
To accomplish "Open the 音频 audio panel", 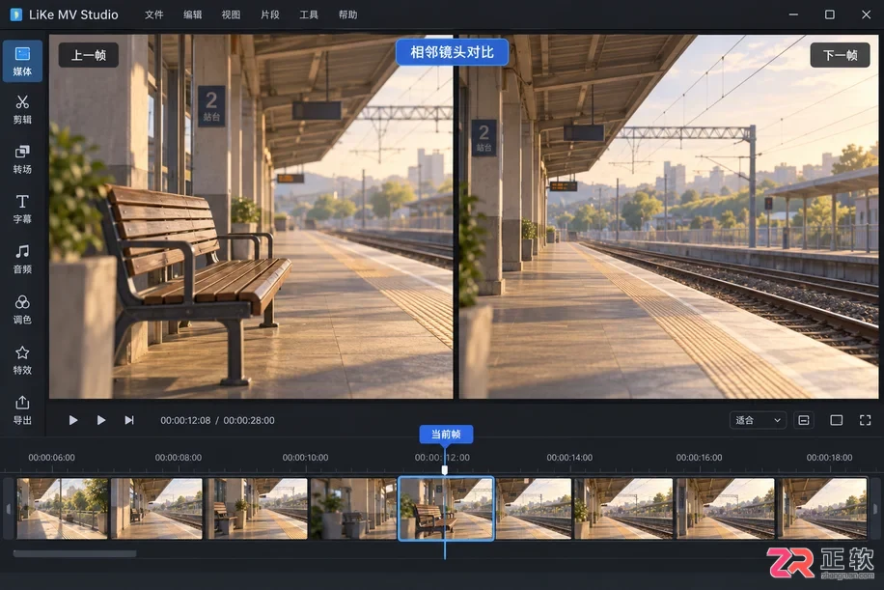I will 22,260.
